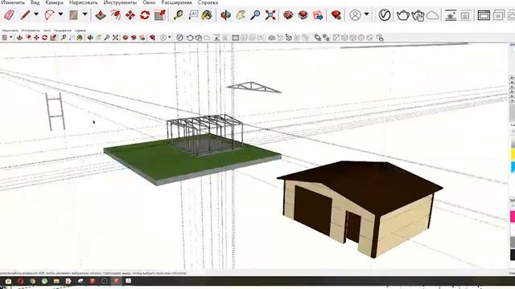Open the Расширения menu in top bar

point(176,2)
